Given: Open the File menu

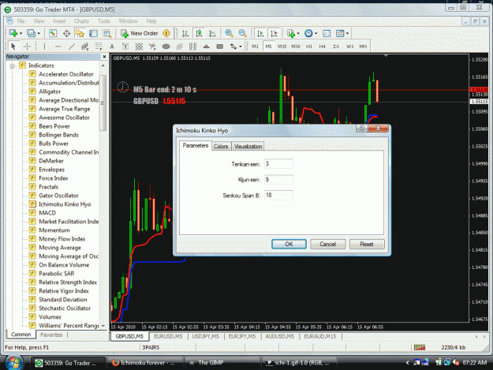Looking at the screenshot, I should click(21, 21).
